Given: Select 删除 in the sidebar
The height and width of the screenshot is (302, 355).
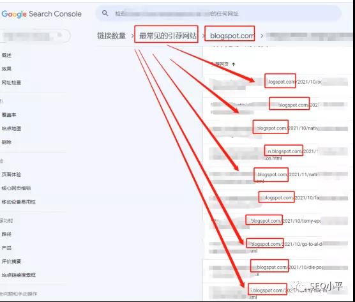Looking at the screenshot, I should (6, 142).
